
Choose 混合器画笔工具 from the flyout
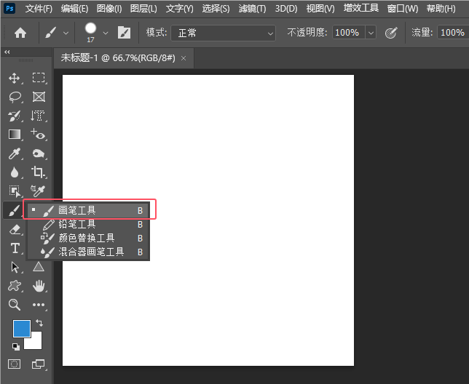coord(89,252)
